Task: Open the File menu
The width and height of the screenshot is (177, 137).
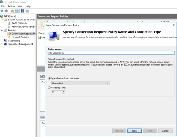Action: click(x=3, y=6)
